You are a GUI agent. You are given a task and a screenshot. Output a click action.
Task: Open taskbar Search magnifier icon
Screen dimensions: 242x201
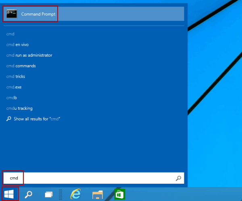pos(28,195)
